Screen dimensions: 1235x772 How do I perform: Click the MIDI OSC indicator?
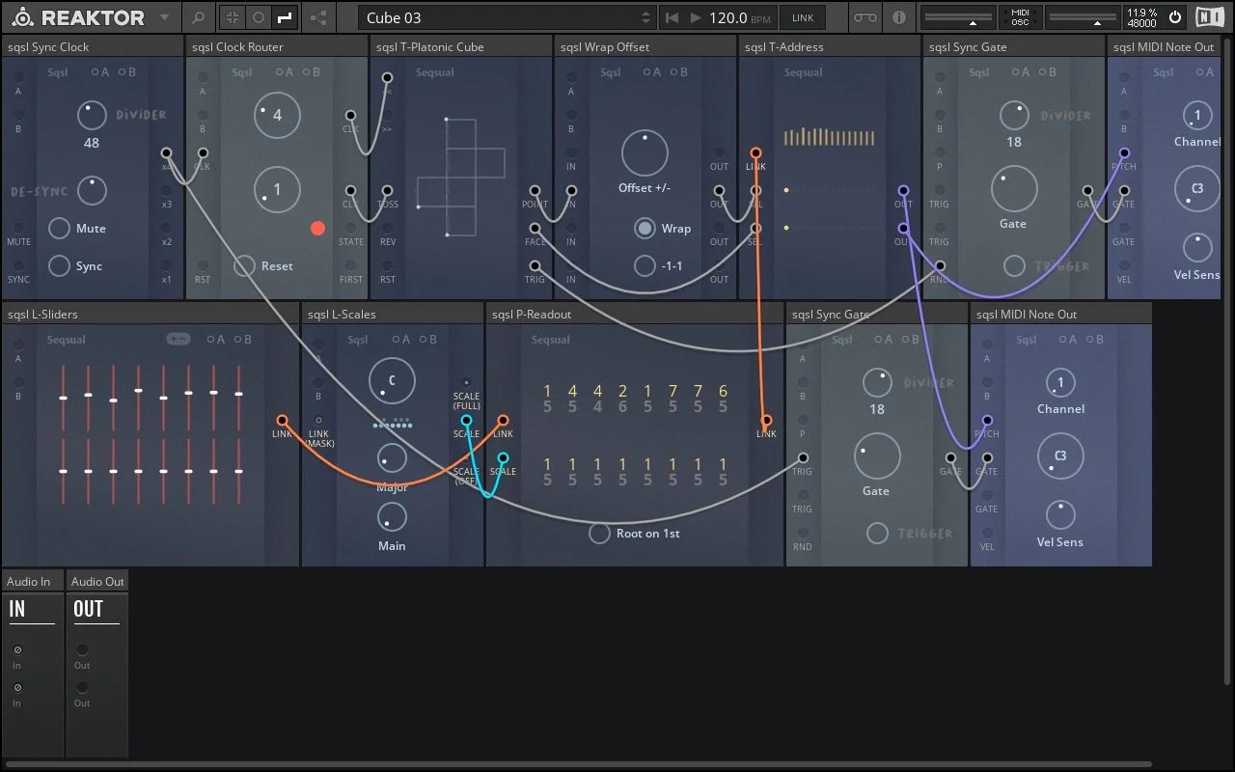click(x=1021, y=17)
